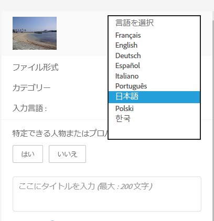Click the いいえ button
The height and width of the screenshot is (221, 214).
pos(67,154)
